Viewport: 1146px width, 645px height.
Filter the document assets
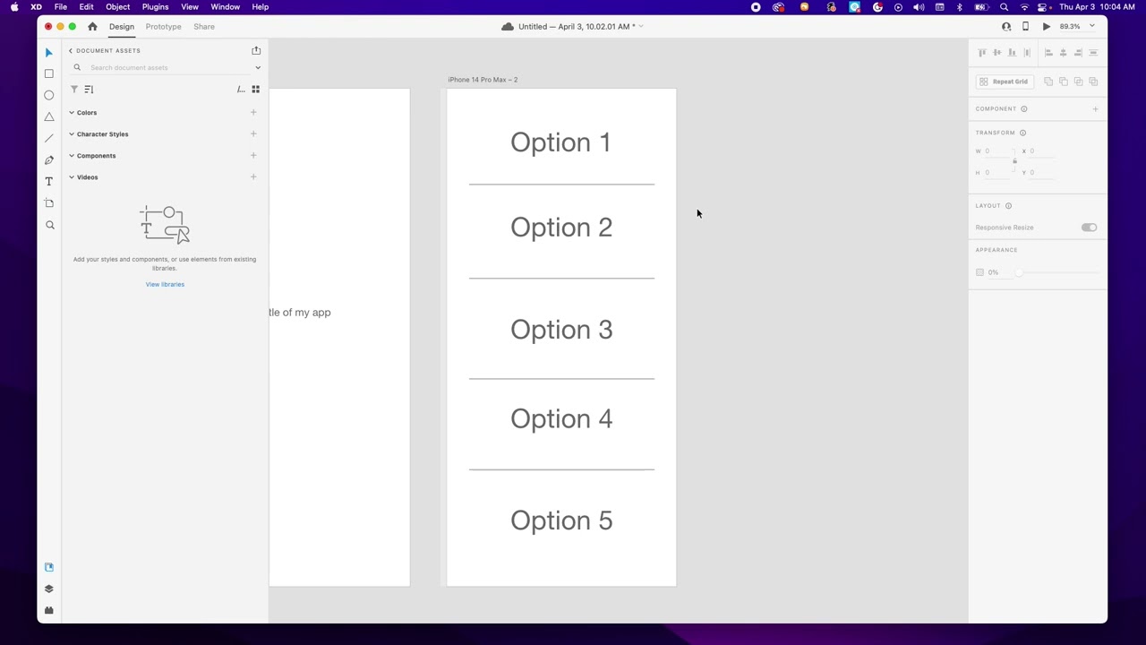click(74, 90)
